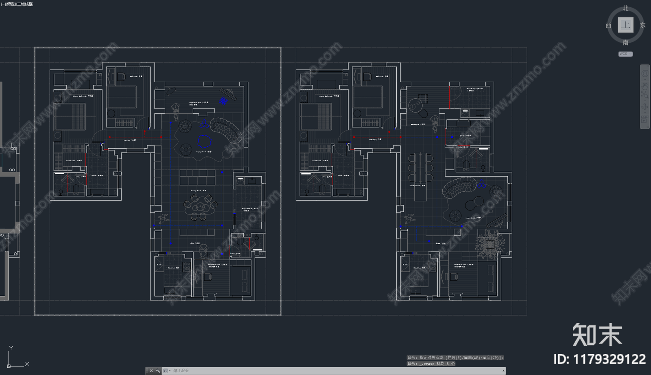The height and width of the screenshot is (375, 651).
Task: Open the 俯视 view controls menu
Action: click(11, 4)
